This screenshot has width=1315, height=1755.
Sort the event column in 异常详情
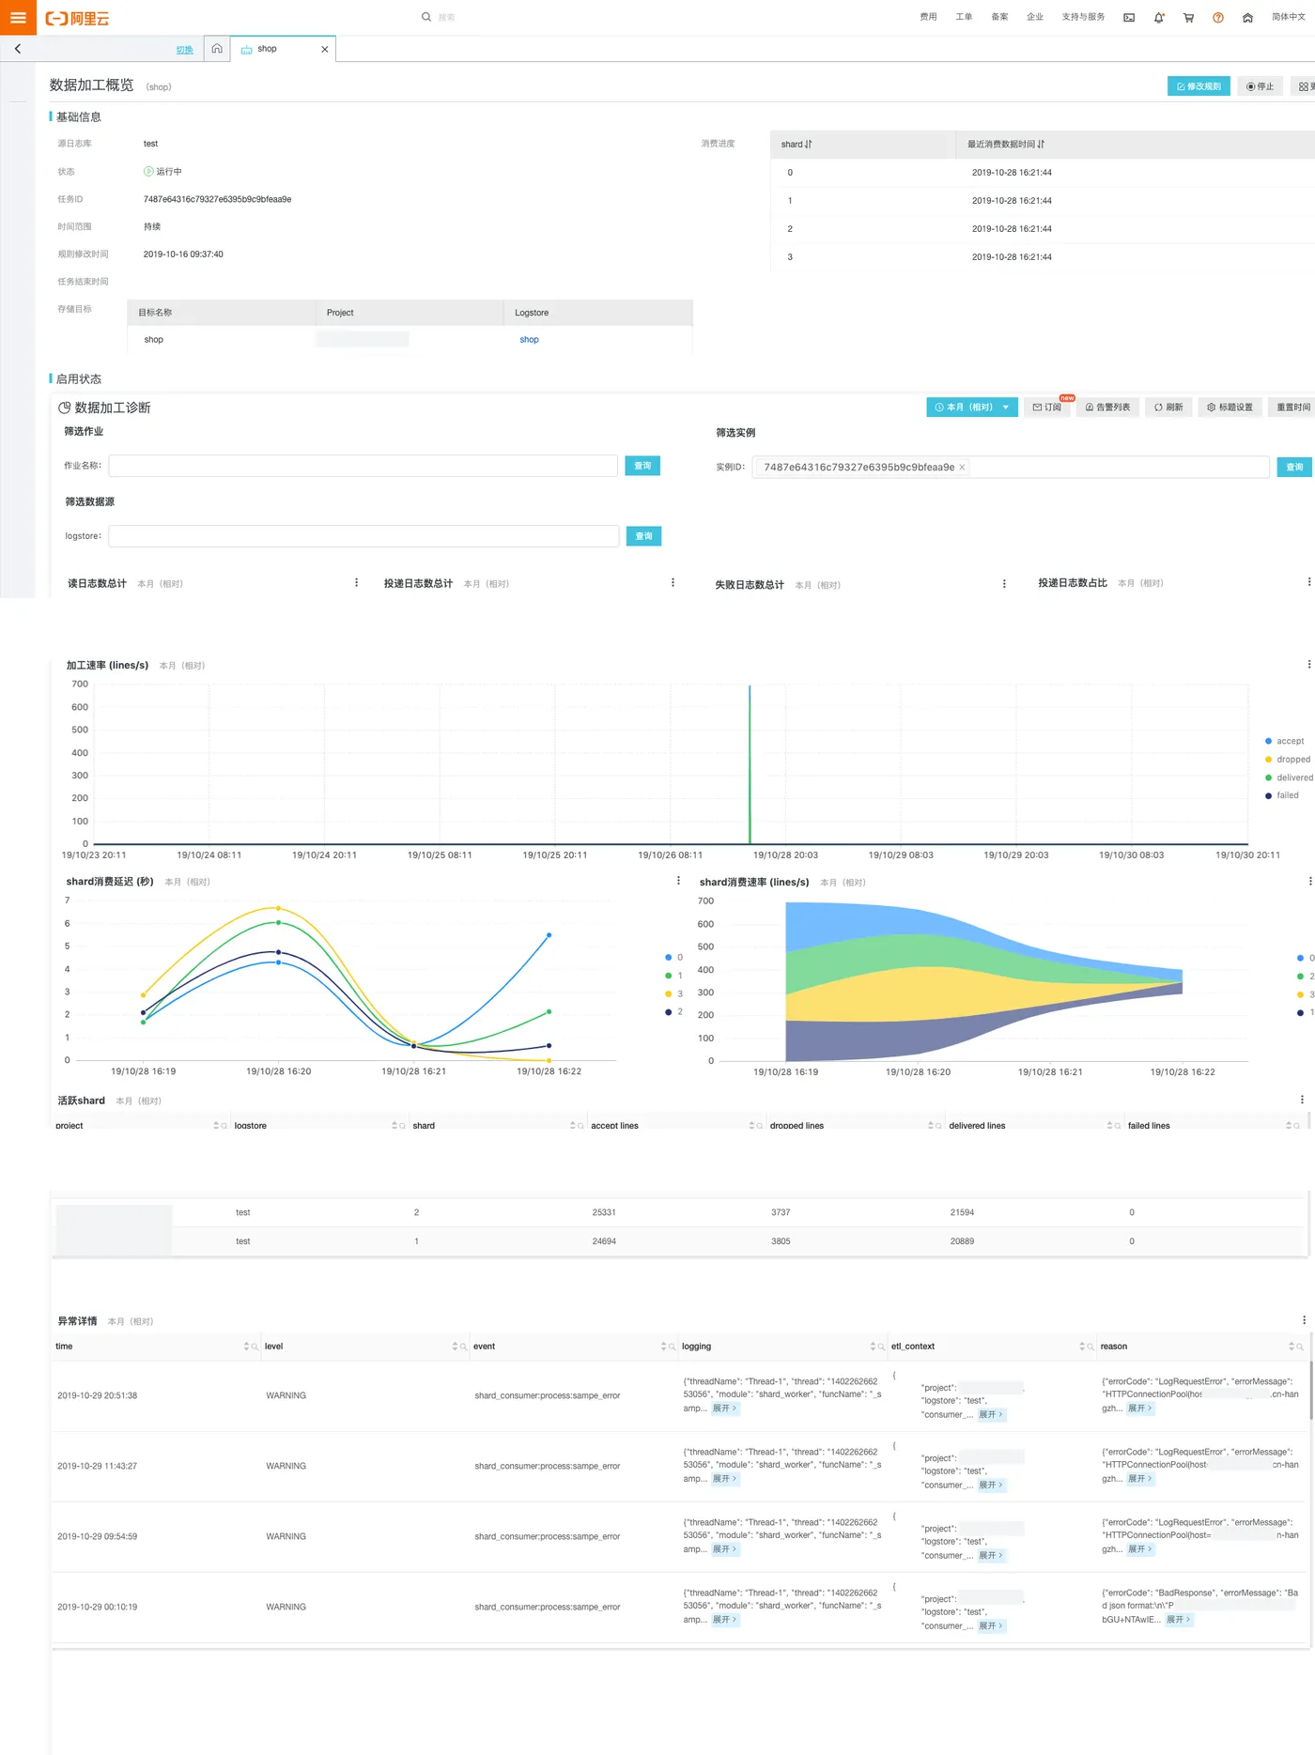[663, 1347]
